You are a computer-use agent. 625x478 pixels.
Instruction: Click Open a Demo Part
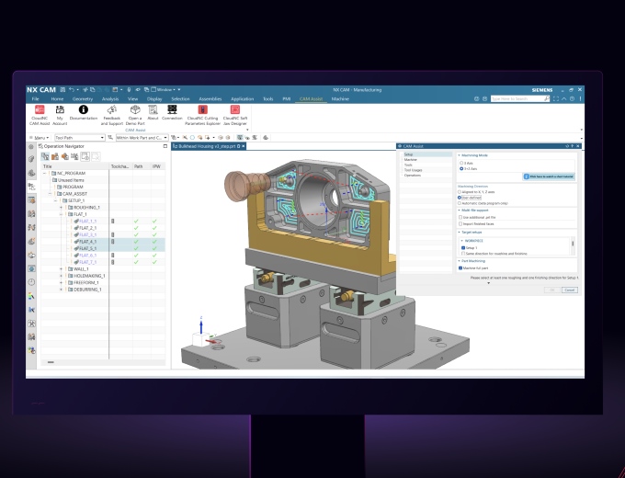coord(135,115)
